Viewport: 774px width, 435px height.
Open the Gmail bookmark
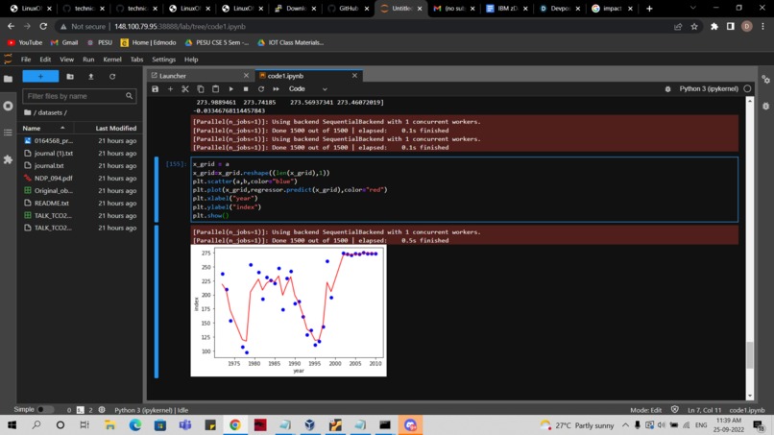pyautogui.click(x=64, y=43)
